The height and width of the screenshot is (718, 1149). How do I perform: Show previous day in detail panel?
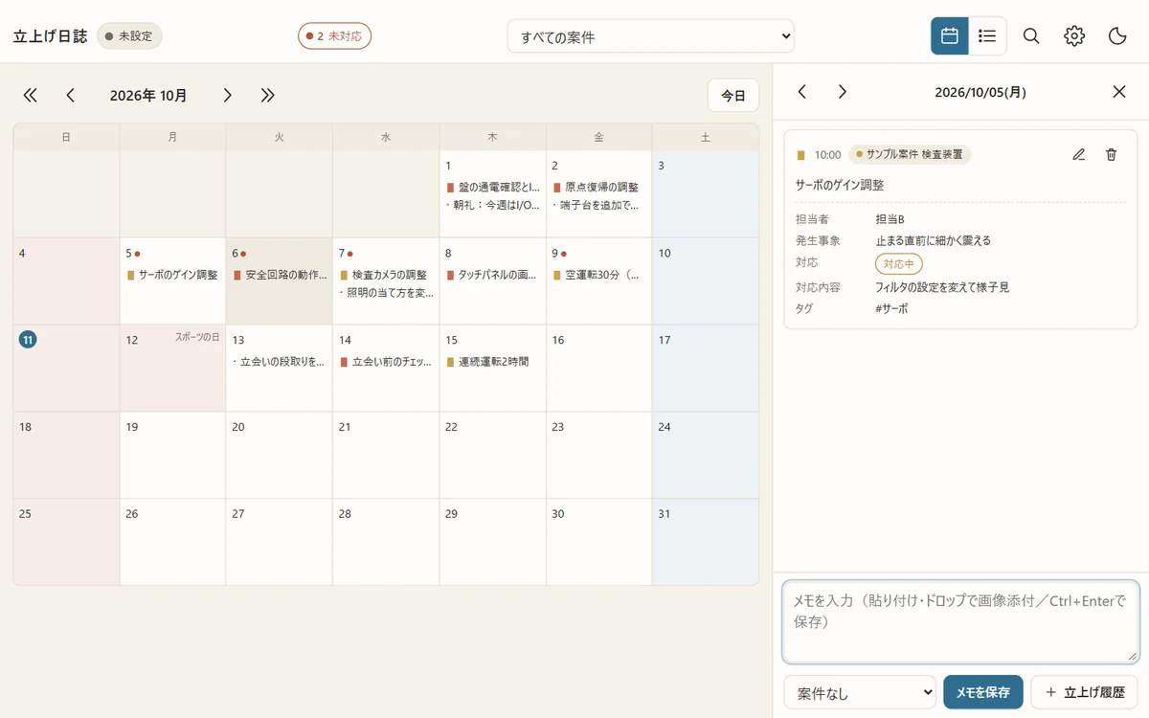click(802, 92)
